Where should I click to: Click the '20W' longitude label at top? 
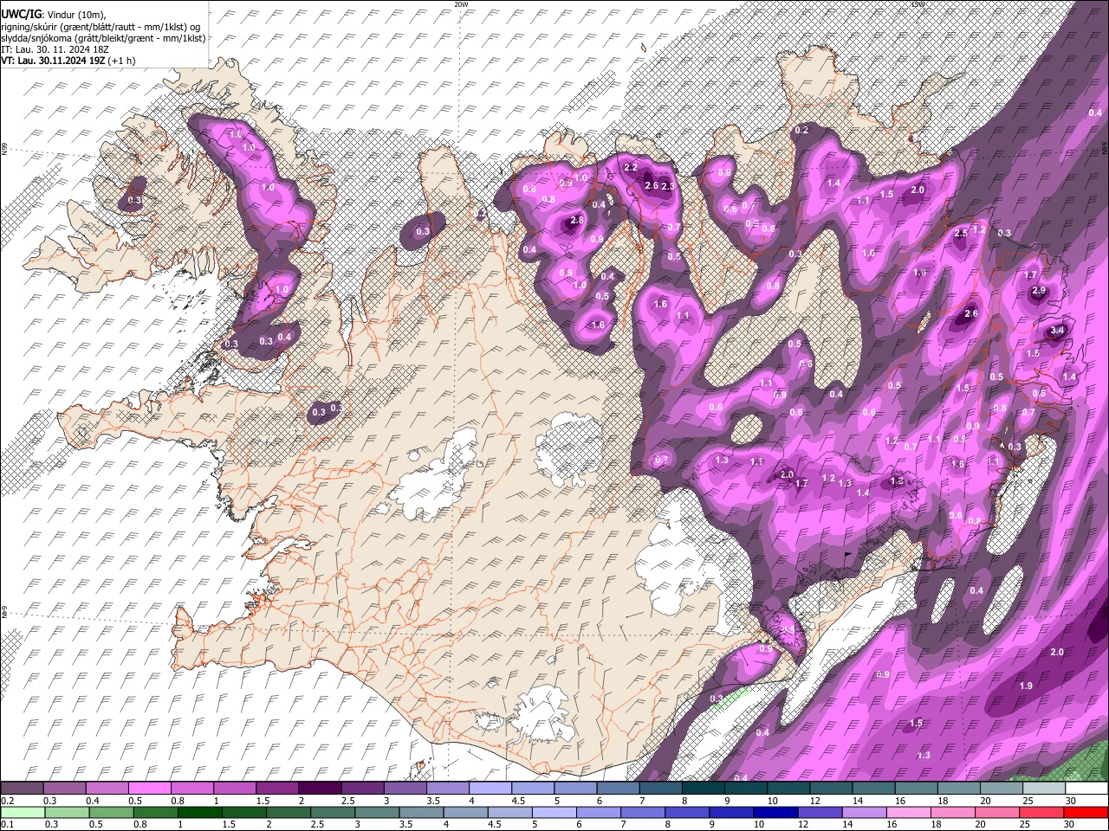460,4
